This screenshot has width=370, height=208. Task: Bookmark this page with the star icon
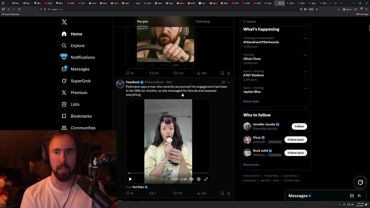[x=317, y=9]
